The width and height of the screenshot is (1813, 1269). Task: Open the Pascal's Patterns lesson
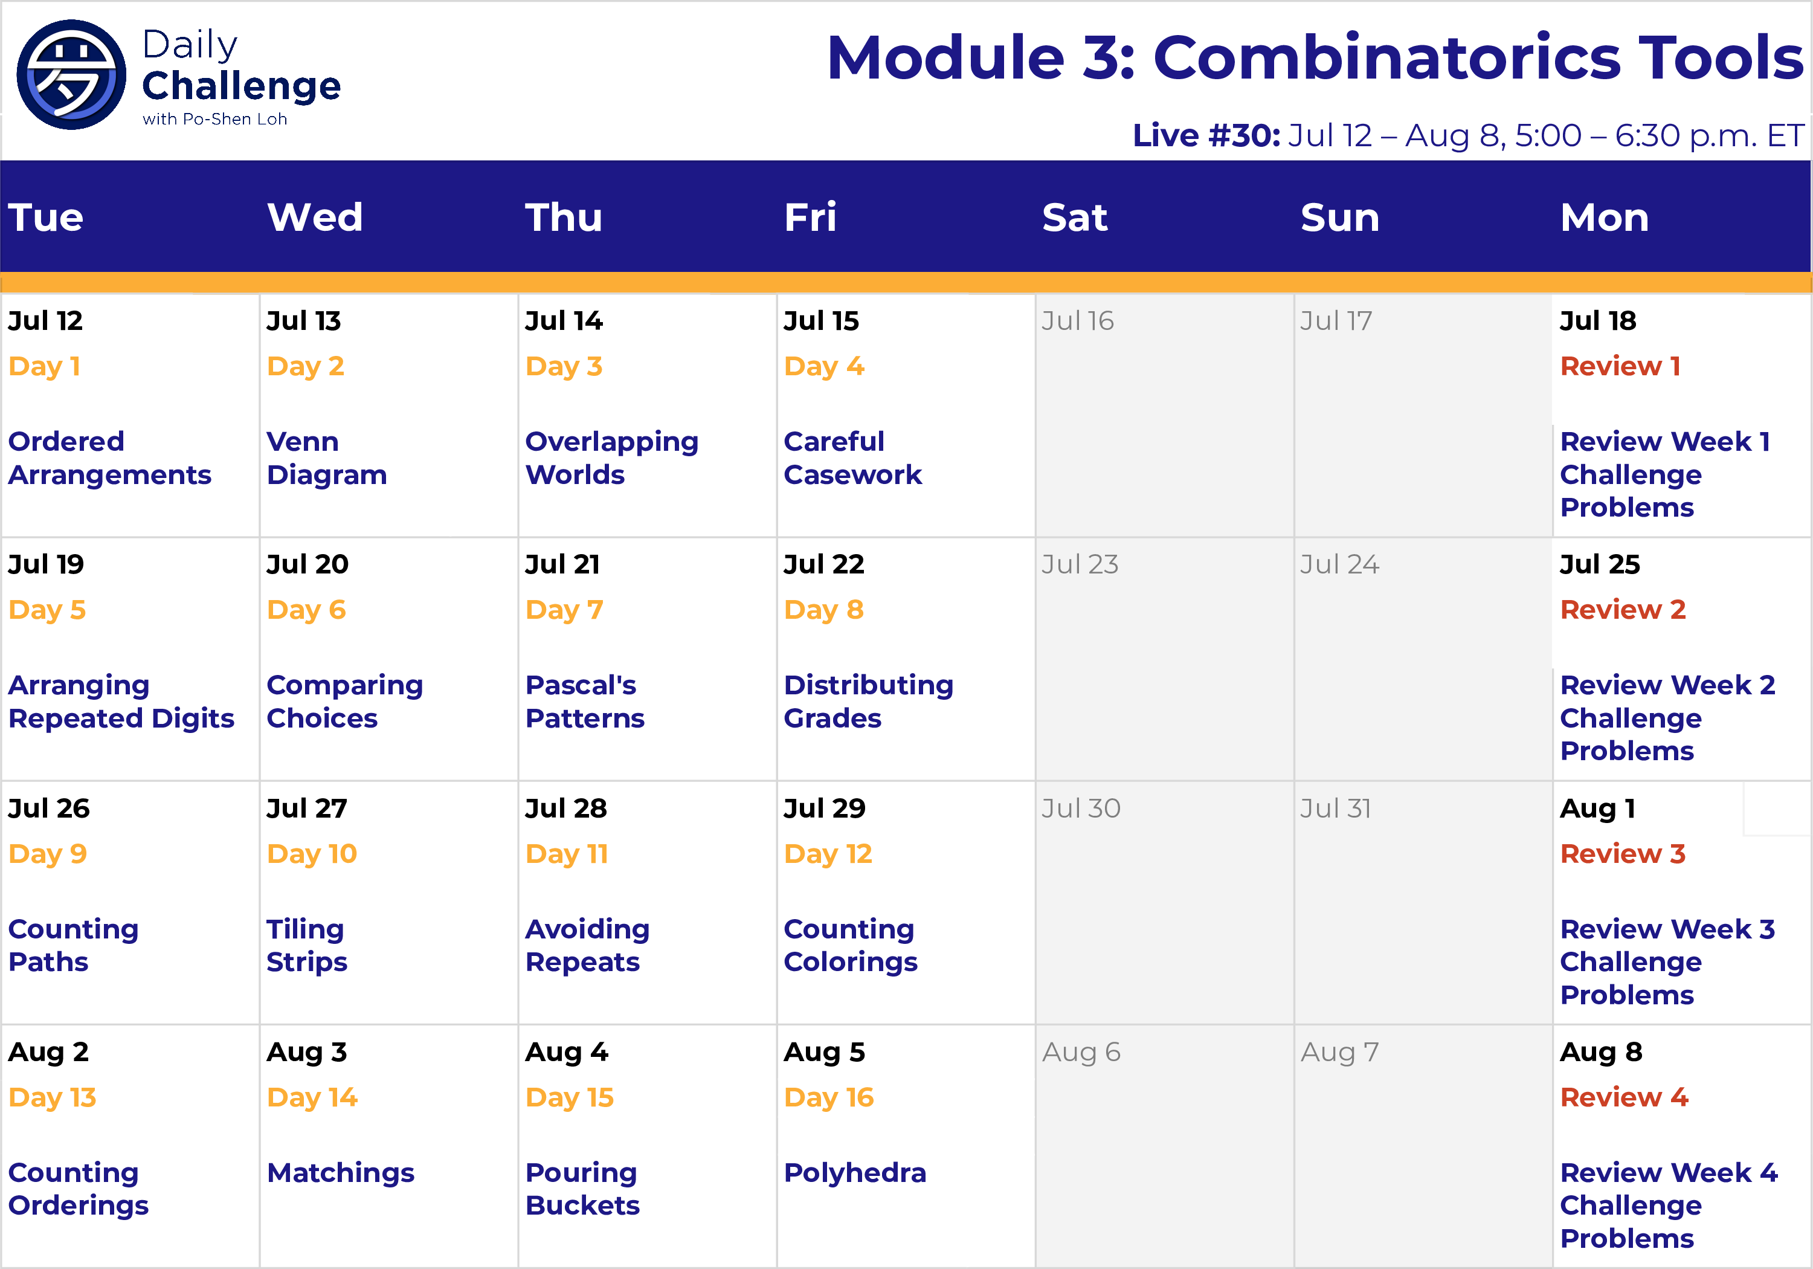click(x=584, y=701)
